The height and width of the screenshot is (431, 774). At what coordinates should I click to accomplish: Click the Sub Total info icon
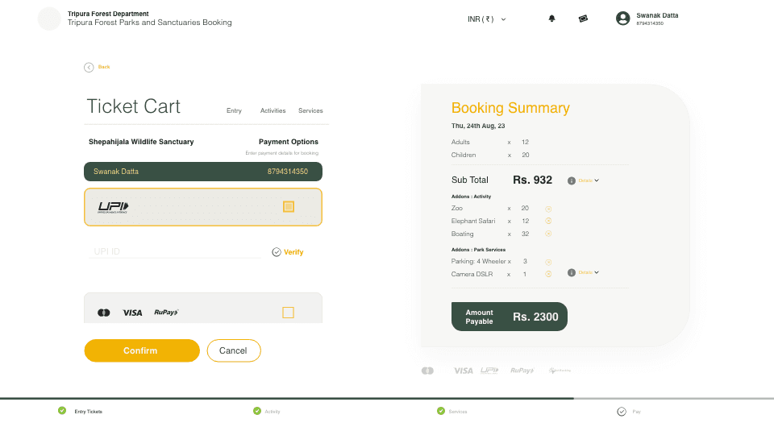(x=571, y=181)
